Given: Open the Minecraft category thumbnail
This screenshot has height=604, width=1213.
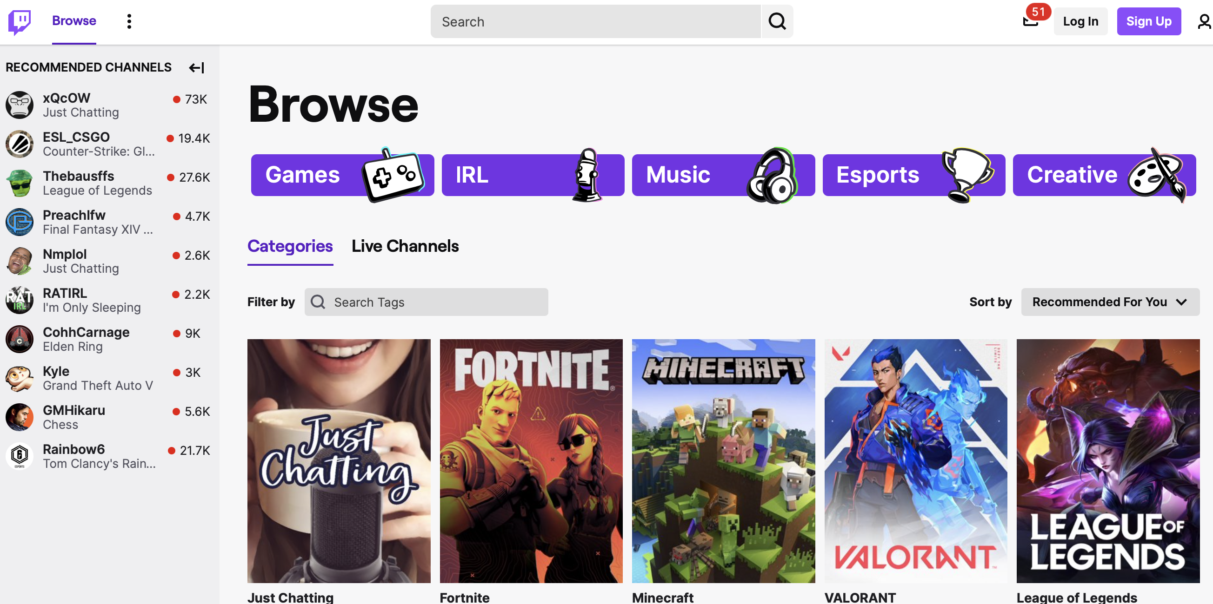Looking at the screenshot, I should [723, 461].
